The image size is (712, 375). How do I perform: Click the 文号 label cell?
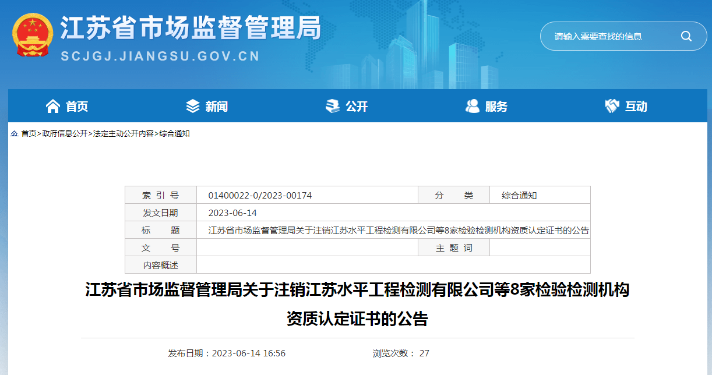(161, 247)
